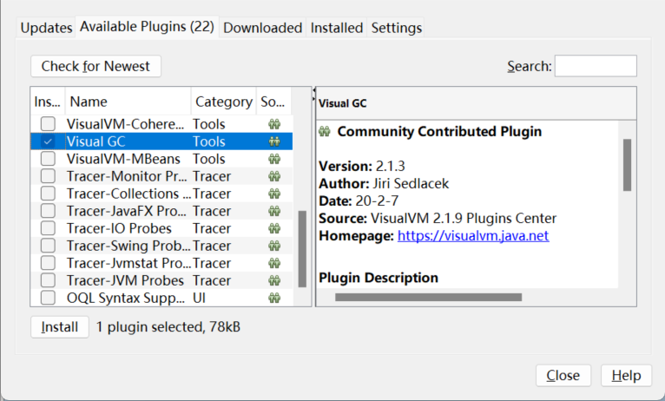Screen dimensions: 665x401
Task: Check the VisualVM-MBeans install checkbox
Action: [x=49, y=159]
